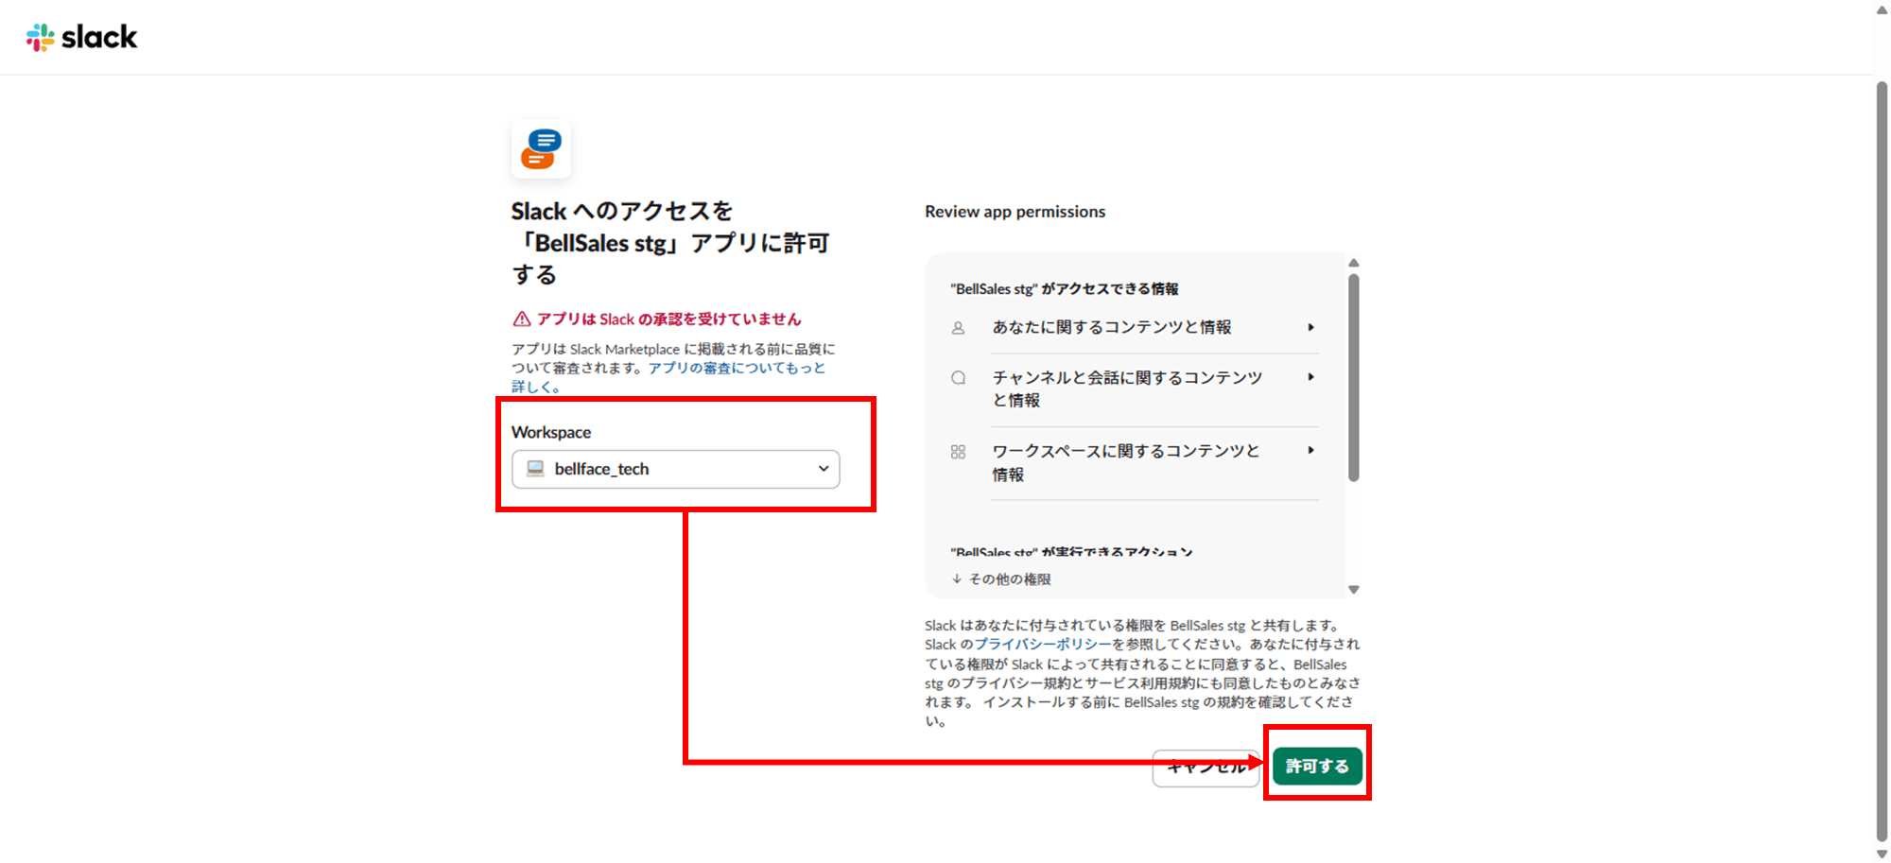The height and width of the screenshot is (863, 1891).
Task: Click the BellSales stg app icon
Action: pyautogui.click(x=541, y=149)
